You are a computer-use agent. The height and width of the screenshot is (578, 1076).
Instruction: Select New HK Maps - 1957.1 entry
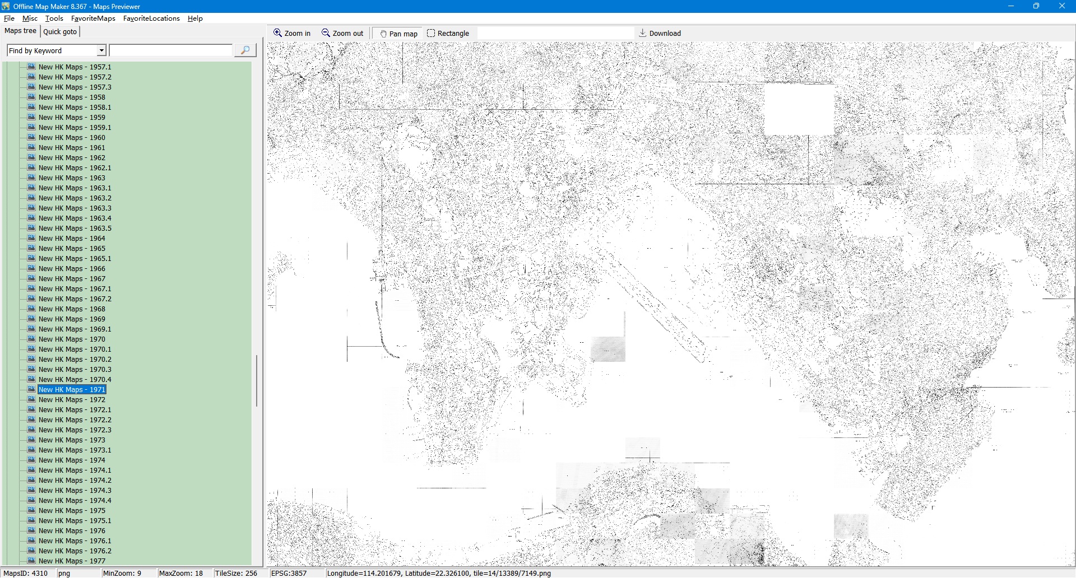tap(75, 67)
